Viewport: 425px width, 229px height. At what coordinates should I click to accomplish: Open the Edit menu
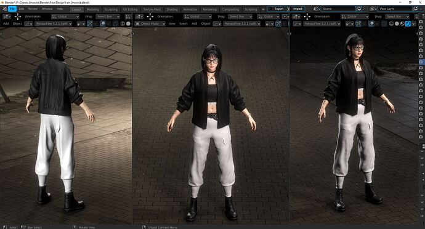pyautogui.click(x=22, y=9)
